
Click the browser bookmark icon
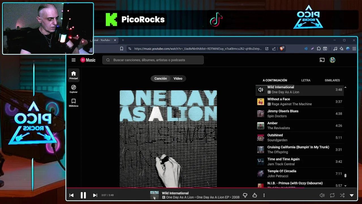122,49
